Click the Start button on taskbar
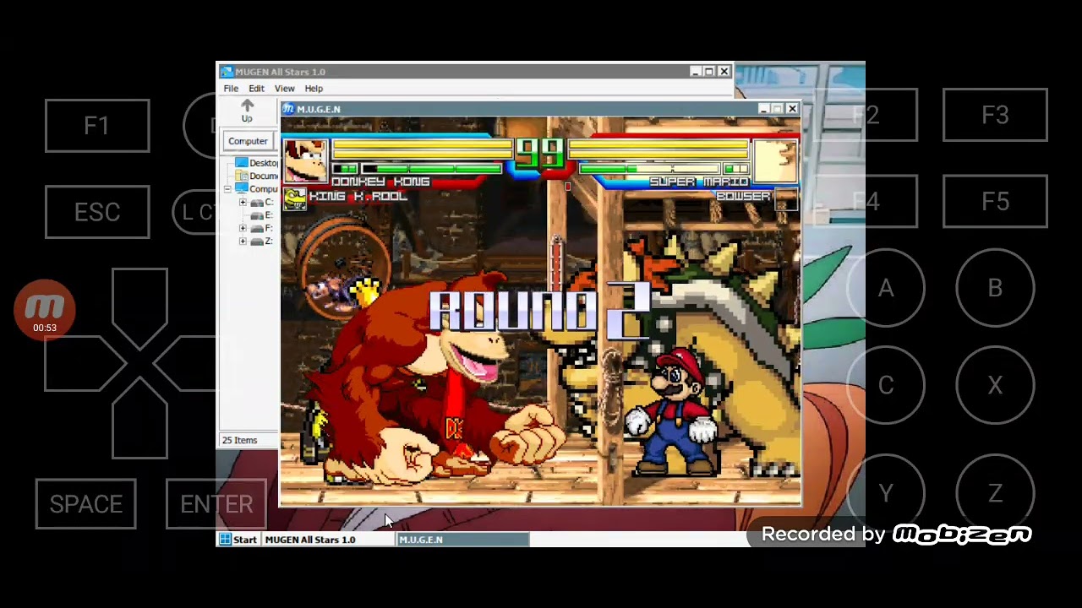 238,540
